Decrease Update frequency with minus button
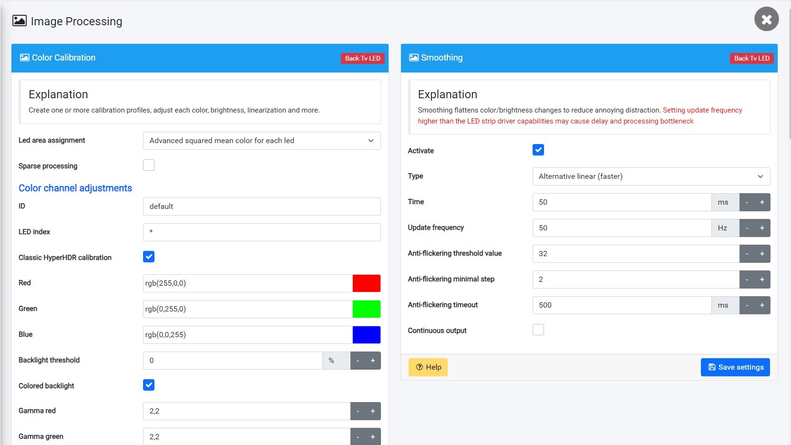Viewport: 791px width, 445px height. coord(747,228)
